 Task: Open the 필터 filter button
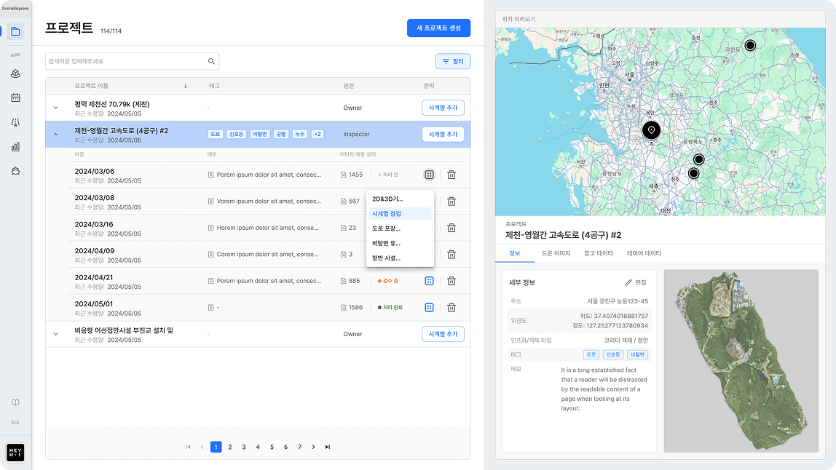pyautogui.click(x=453, y=62)
